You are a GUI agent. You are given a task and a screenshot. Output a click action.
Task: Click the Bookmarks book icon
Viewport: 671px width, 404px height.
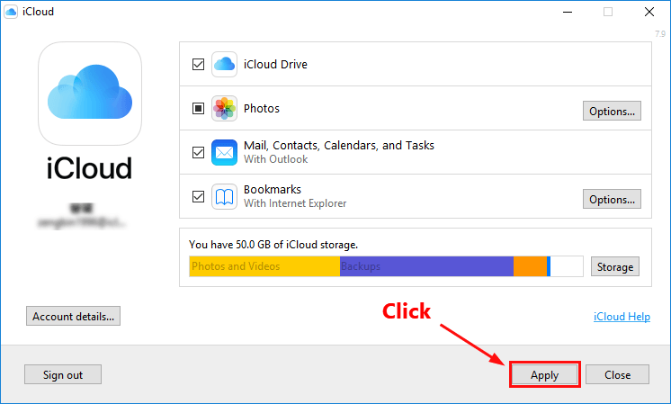224,197
